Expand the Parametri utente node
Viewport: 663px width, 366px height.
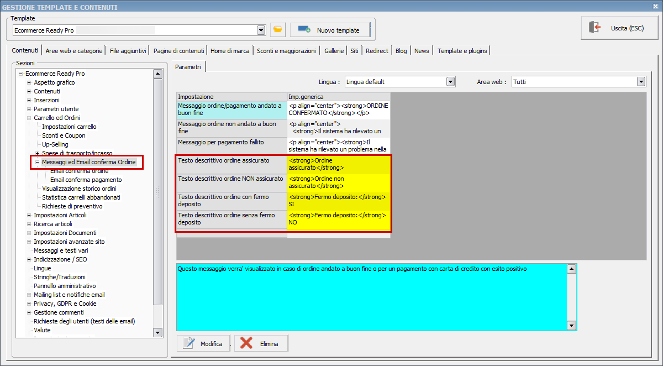29,109
